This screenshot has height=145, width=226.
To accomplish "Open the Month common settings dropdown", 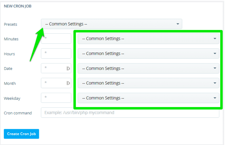I will pyautogui.click(x=148, y=83).
